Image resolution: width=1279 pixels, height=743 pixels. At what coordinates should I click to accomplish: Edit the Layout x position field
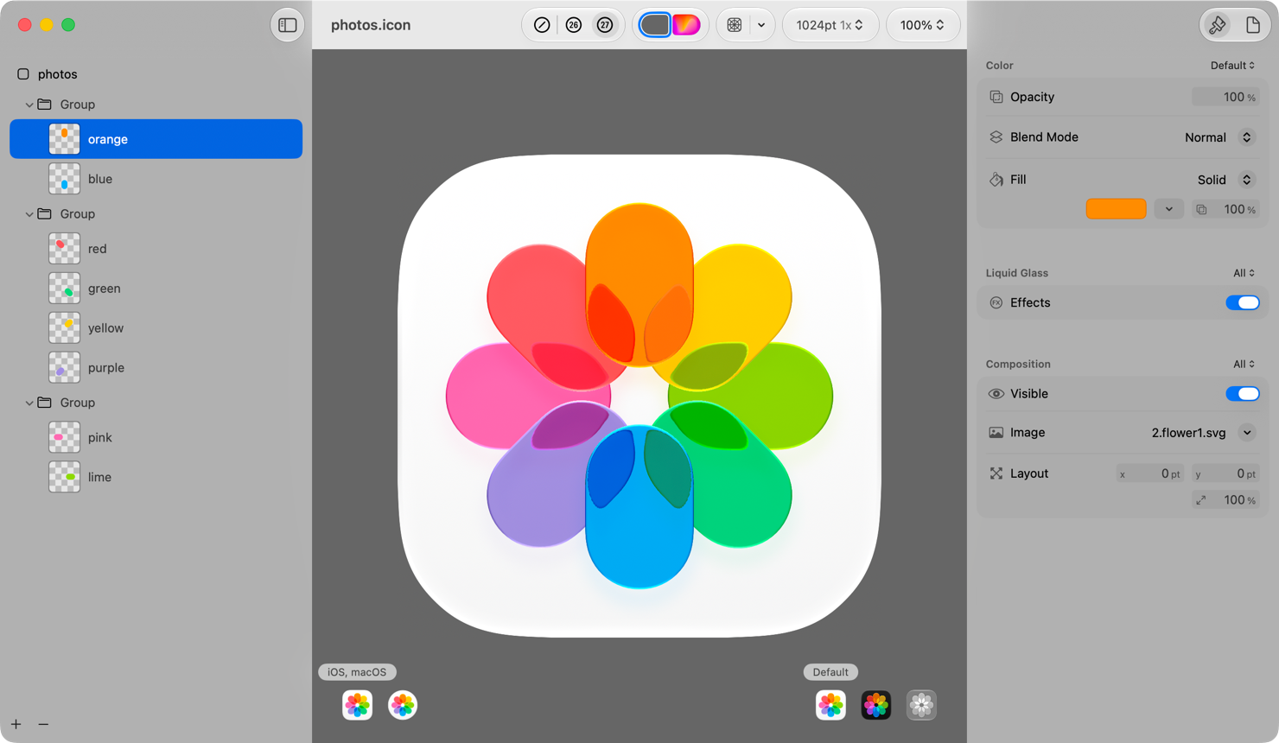point(1149,473)
